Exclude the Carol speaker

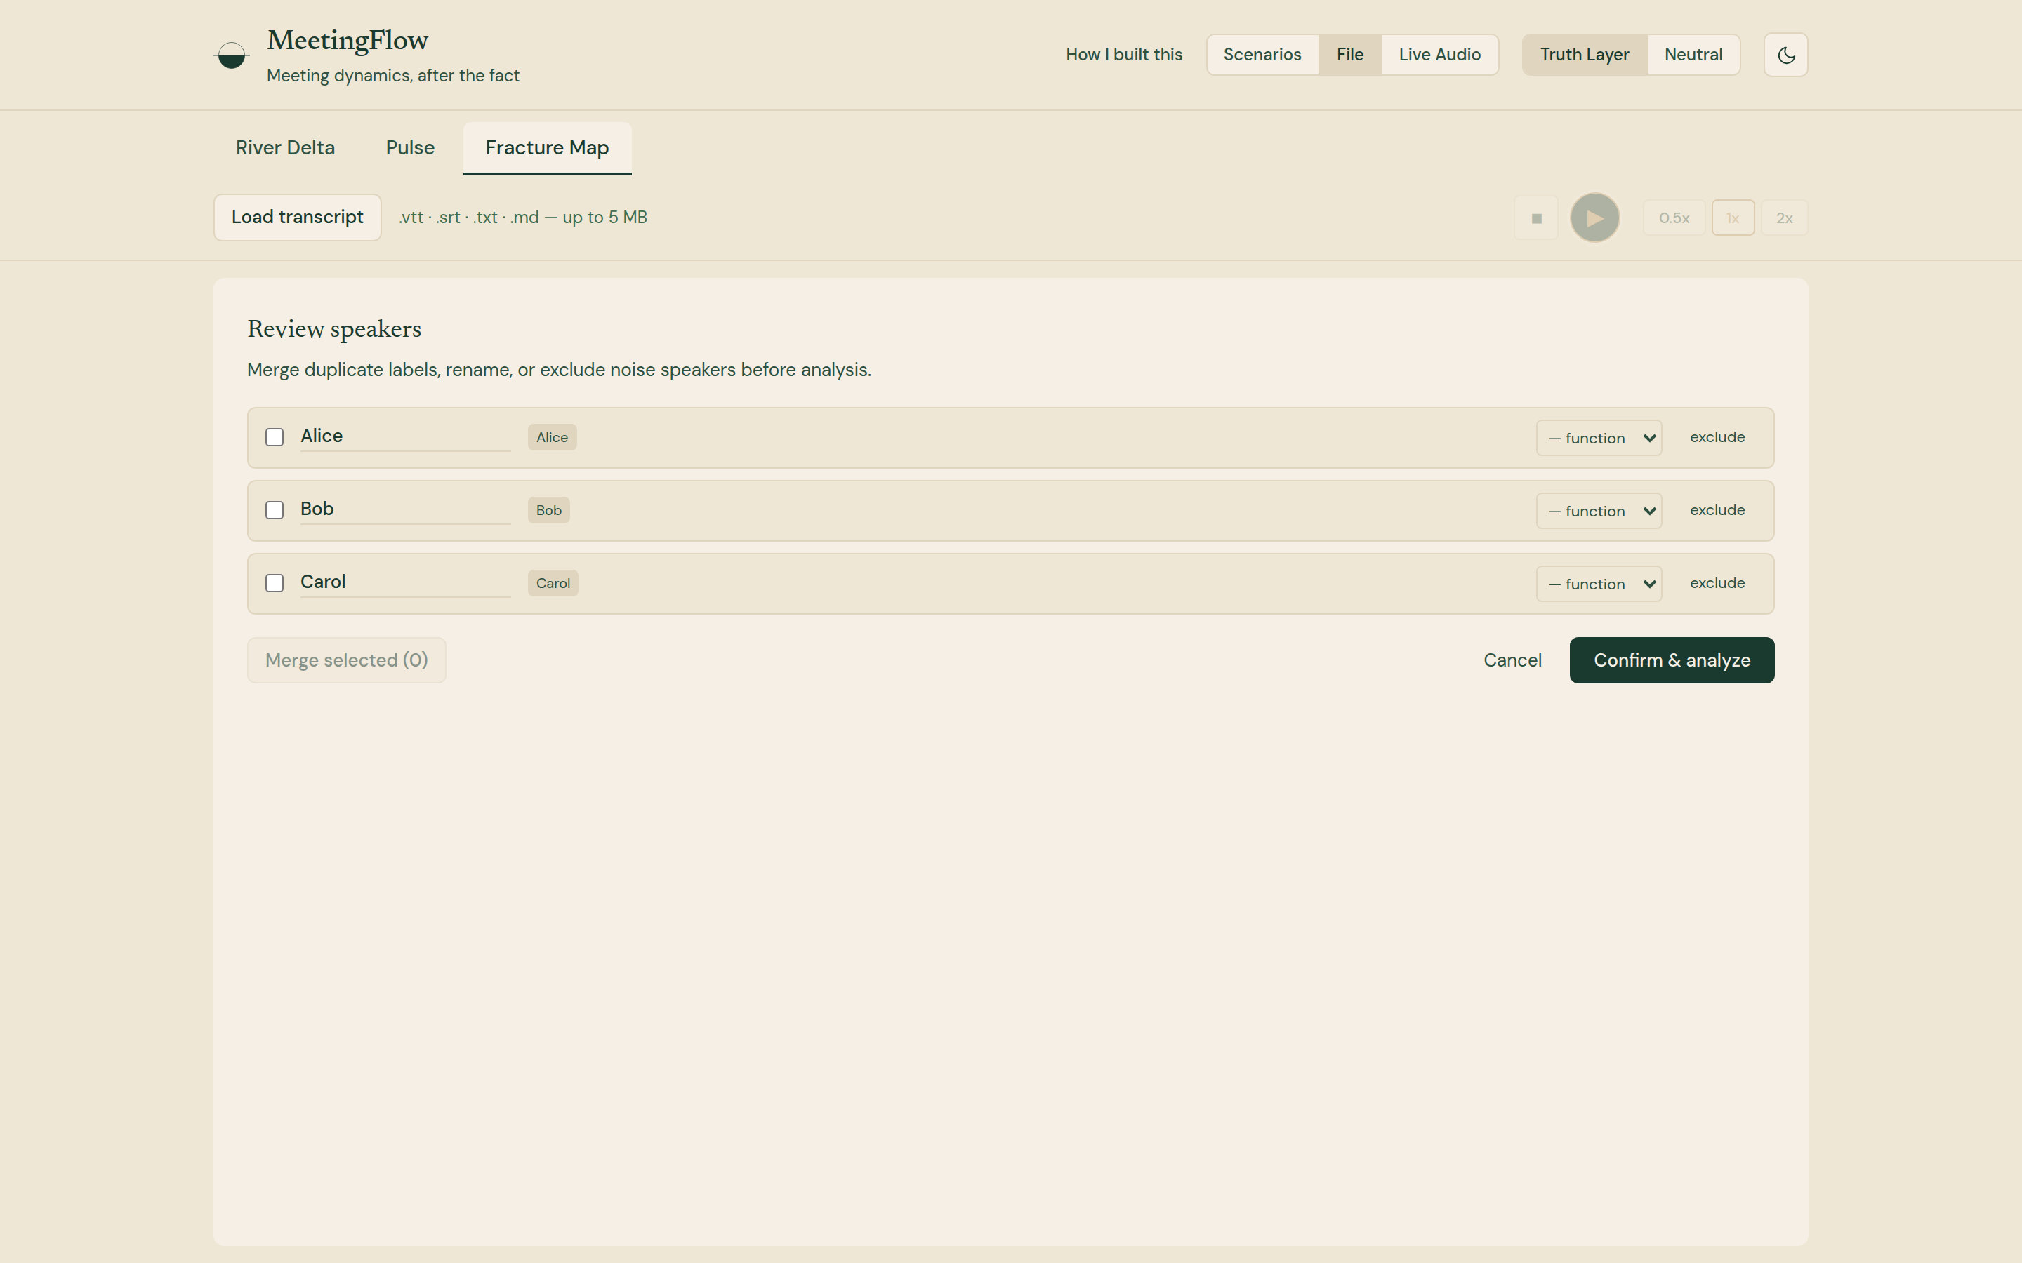(1717, 583)
